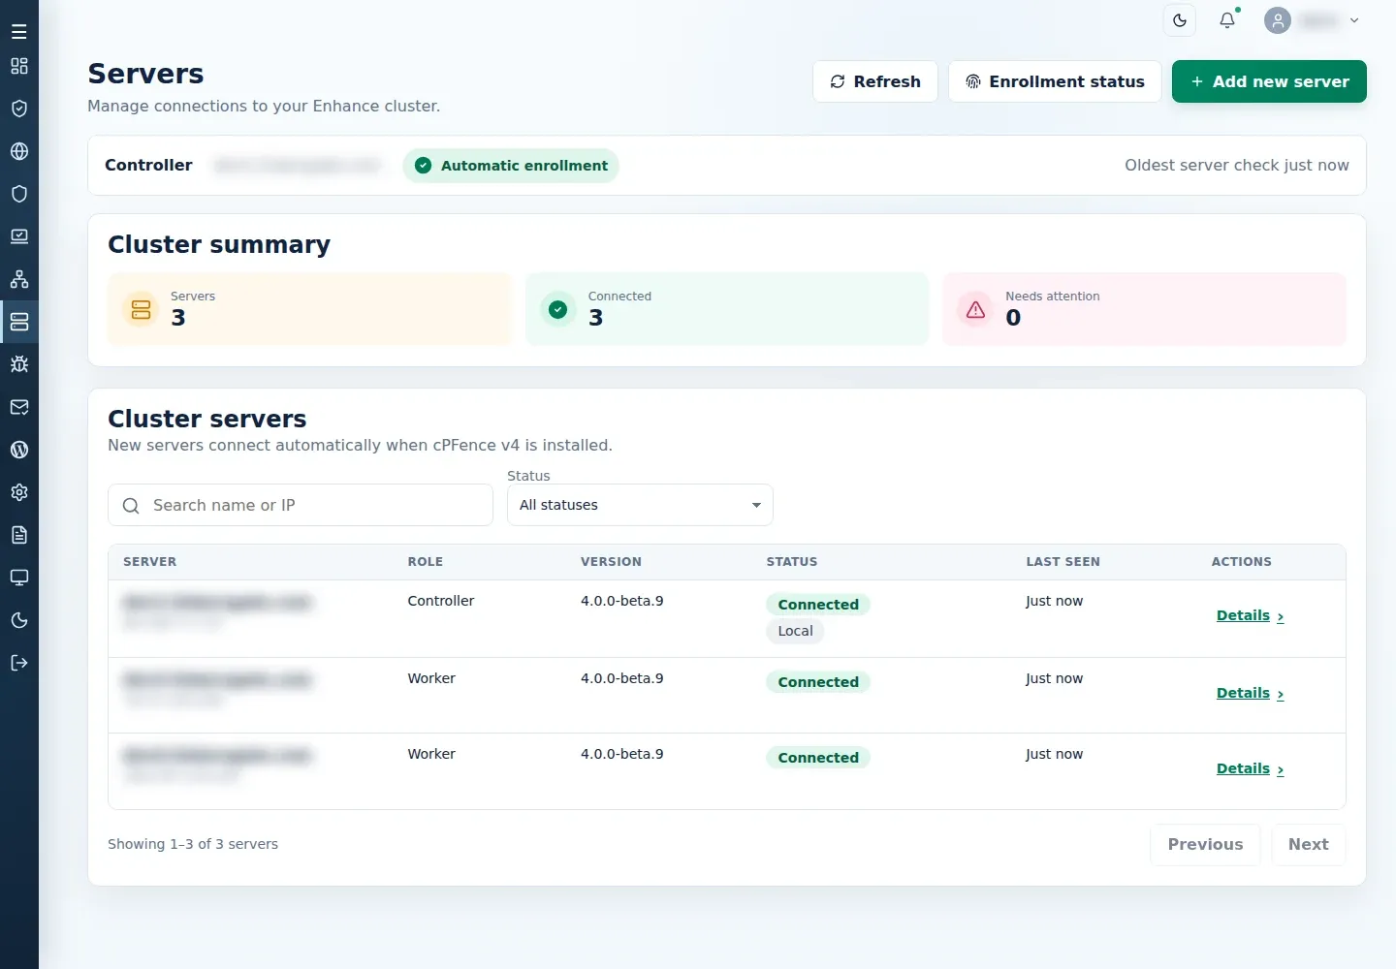1396x969 pixels.
Task: Open the monitor icon in the sidebar
Action: [x=19, y=578]
